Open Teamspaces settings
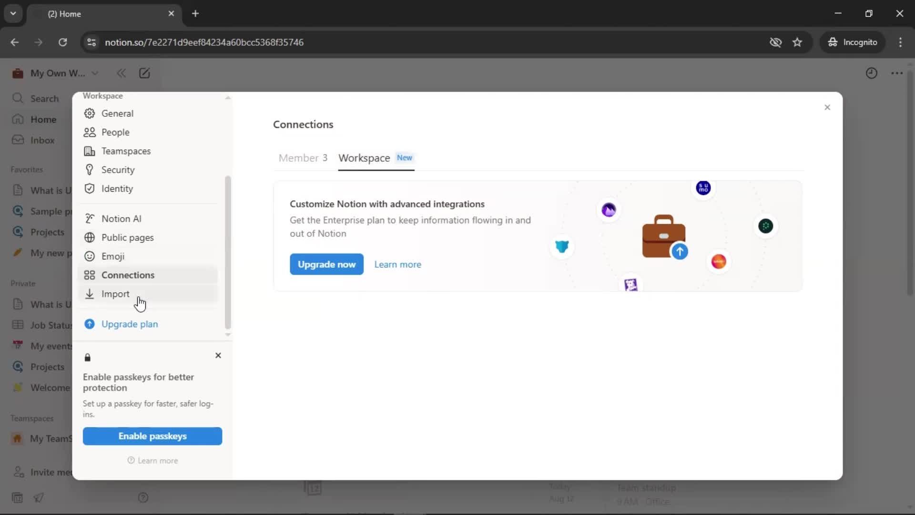Screen dimensions: 915x515 pyautogui.click(x=148, y=151)
